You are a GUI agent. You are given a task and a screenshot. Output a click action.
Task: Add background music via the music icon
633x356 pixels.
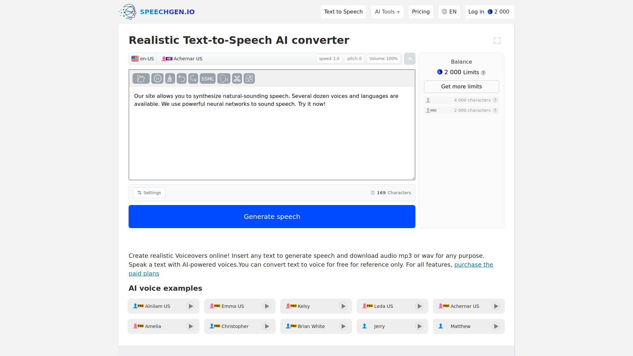point(249,78)
